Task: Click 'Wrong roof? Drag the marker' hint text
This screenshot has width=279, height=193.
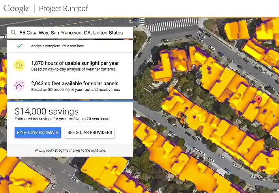Action: click(x=70, y=151)
